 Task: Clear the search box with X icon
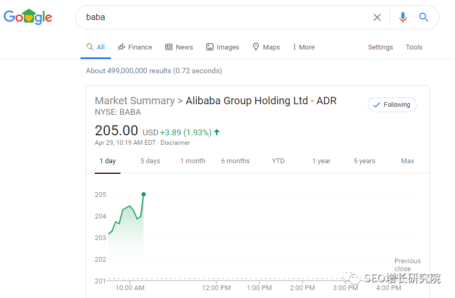pyautogui.click(x=377, y=17)
